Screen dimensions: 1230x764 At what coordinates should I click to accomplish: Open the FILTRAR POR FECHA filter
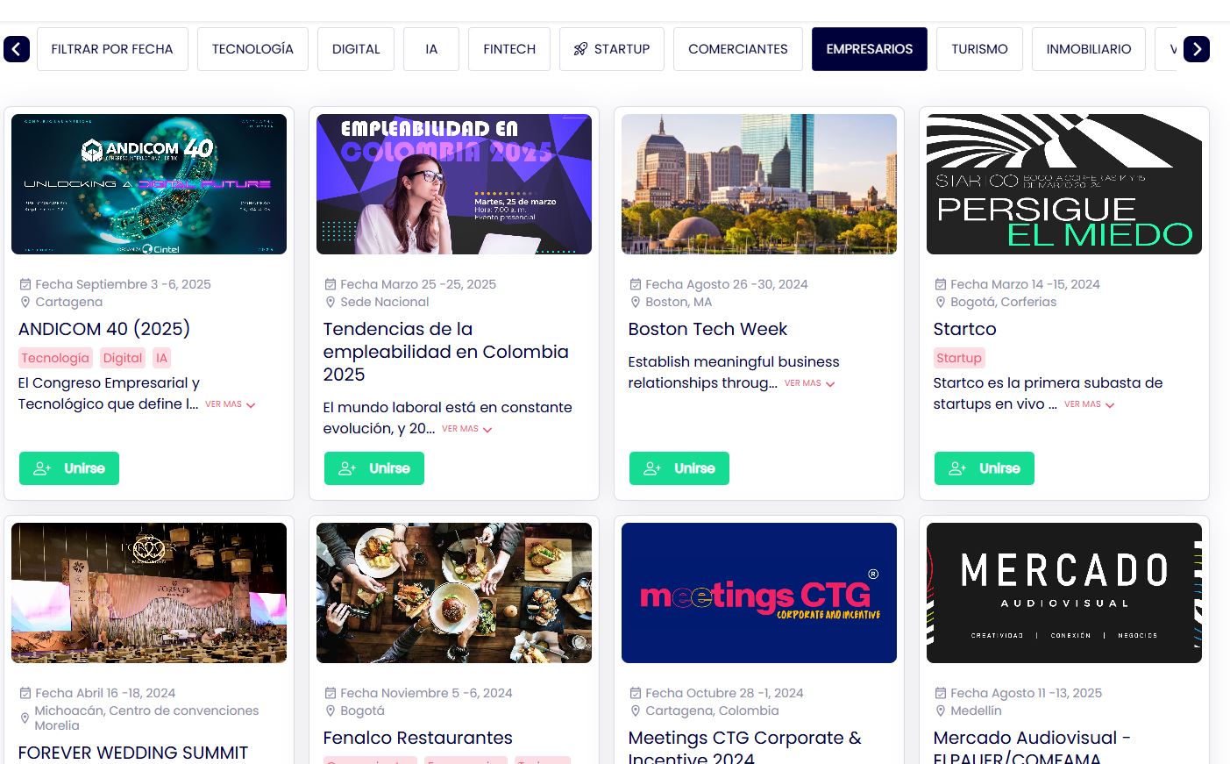click(x=112, y=49)
